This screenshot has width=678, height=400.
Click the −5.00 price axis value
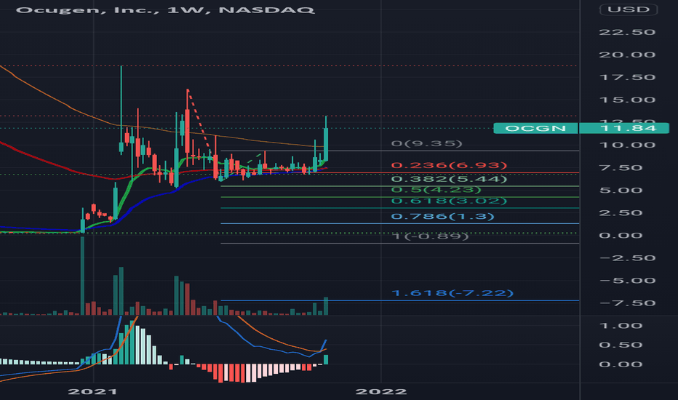pyautogui.click(x=627, y=281)
